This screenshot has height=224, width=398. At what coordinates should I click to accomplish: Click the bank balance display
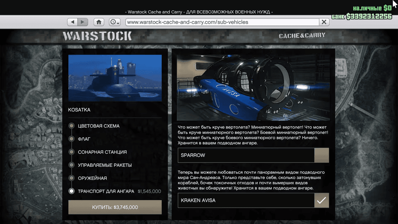pos(362,16)
